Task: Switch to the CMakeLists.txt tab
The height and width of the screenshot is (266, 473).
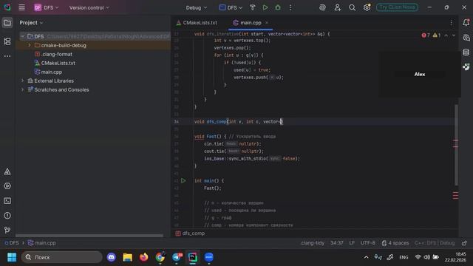Action: (x=197, y=23)
